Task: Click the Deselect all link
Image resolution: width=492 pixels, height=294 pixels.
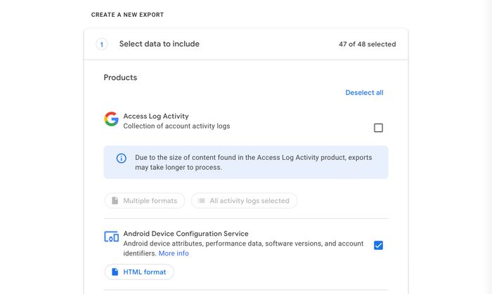Action: tap(364, 93)
